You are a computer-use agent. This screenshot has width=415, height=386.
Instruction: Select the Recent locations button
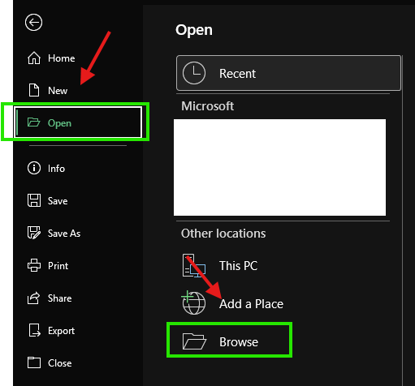click(288, 73)
